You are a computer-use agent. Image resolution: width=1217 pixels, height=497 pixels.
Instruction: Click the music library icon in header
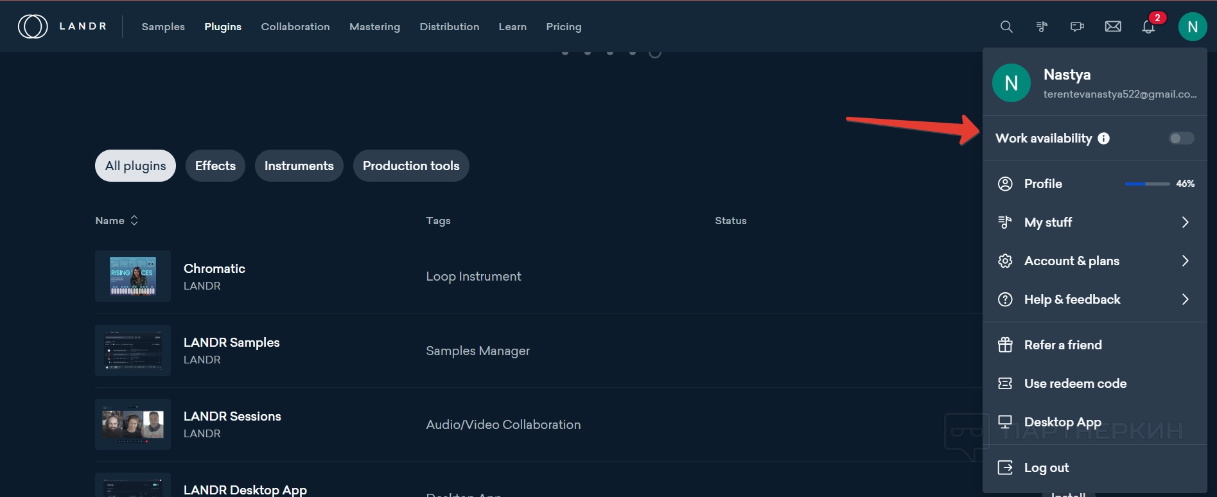coord(1042,26)
